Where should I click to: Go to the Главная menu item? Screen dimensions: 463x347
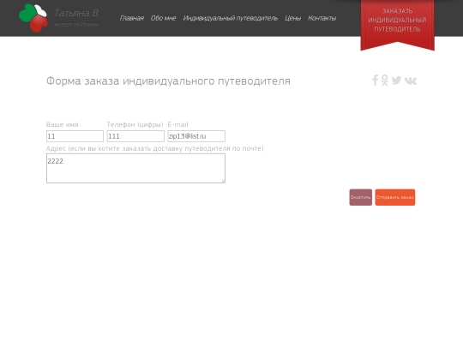coord(132,18)
